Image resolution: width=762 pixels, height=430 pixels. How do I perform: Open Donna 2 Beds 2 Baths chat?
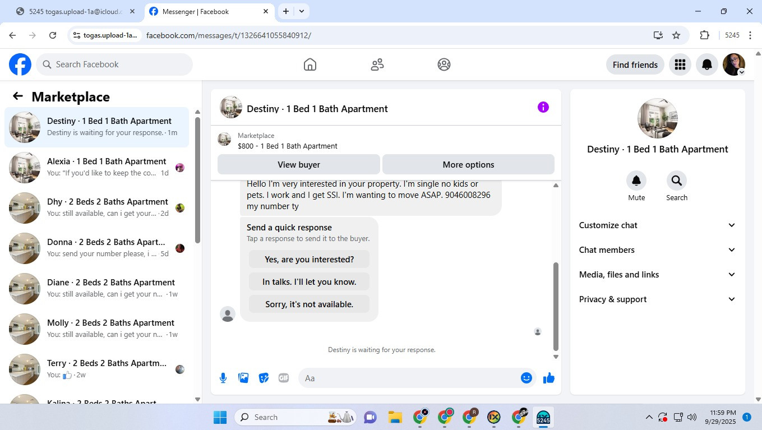click(97, 248)
